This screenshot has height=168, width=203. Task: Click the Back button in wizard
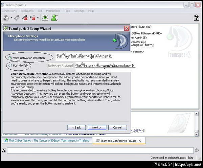click(76, 127)
